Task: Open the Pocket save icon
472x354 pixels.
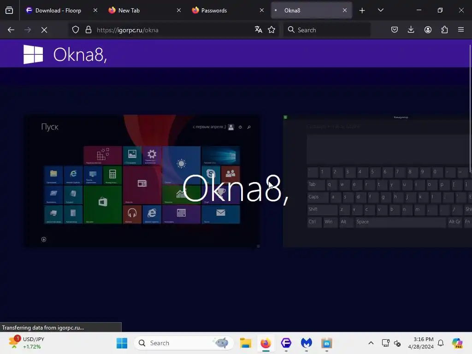Action: 395,29
